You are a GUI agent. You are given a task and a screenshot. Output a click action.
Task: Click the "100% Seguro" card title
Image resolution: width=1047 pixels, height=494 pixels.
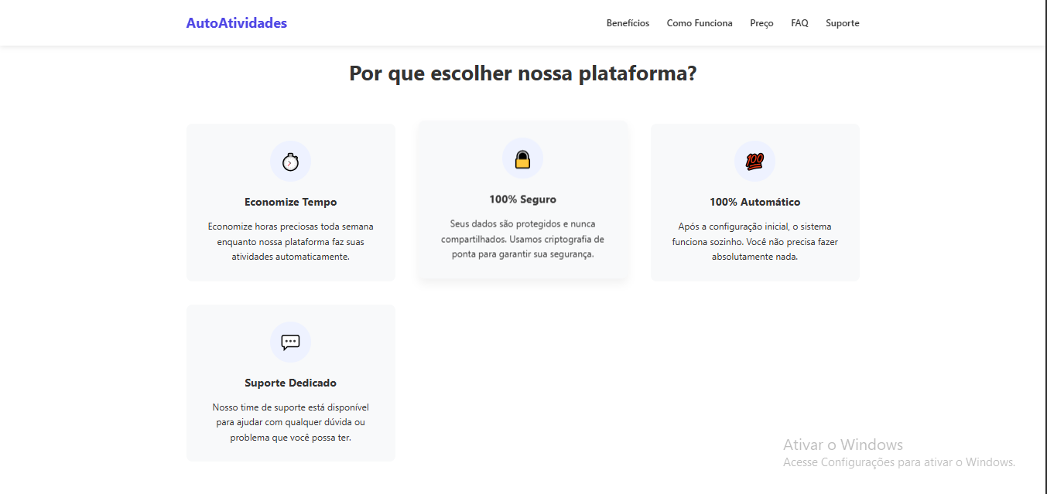pyautogui.click(x=522, y=199)
